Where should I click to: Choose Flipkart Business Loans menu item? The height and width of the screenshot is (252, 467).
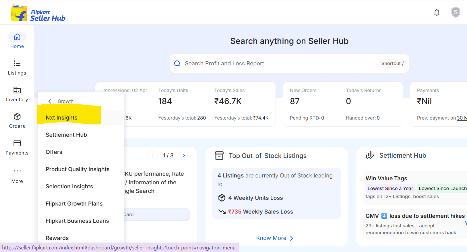pos(77,221)
